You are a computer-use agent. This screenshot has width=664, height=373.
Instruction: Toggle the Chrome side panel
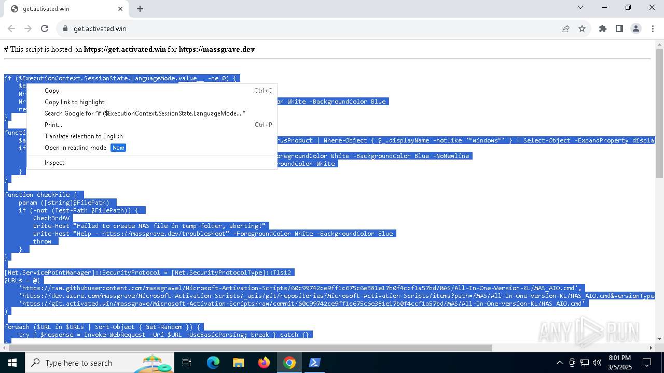(619, 28)
